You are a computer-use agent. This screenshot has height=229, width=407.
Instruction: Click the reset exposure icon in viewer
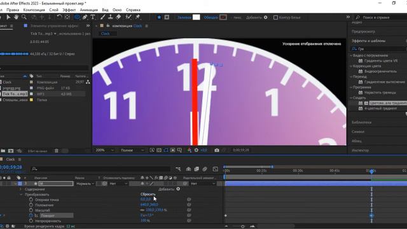click(197, 150)
